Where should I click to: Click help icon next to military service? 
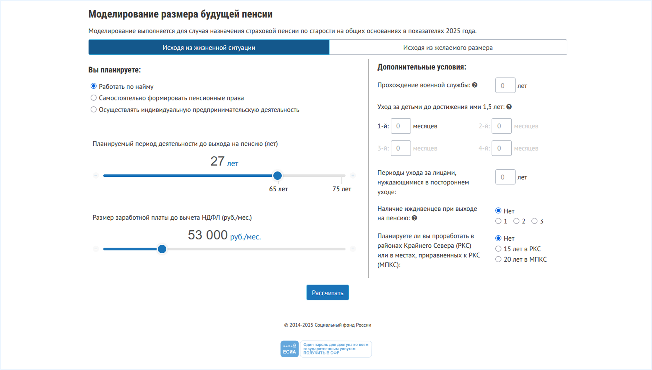(474, 85)
